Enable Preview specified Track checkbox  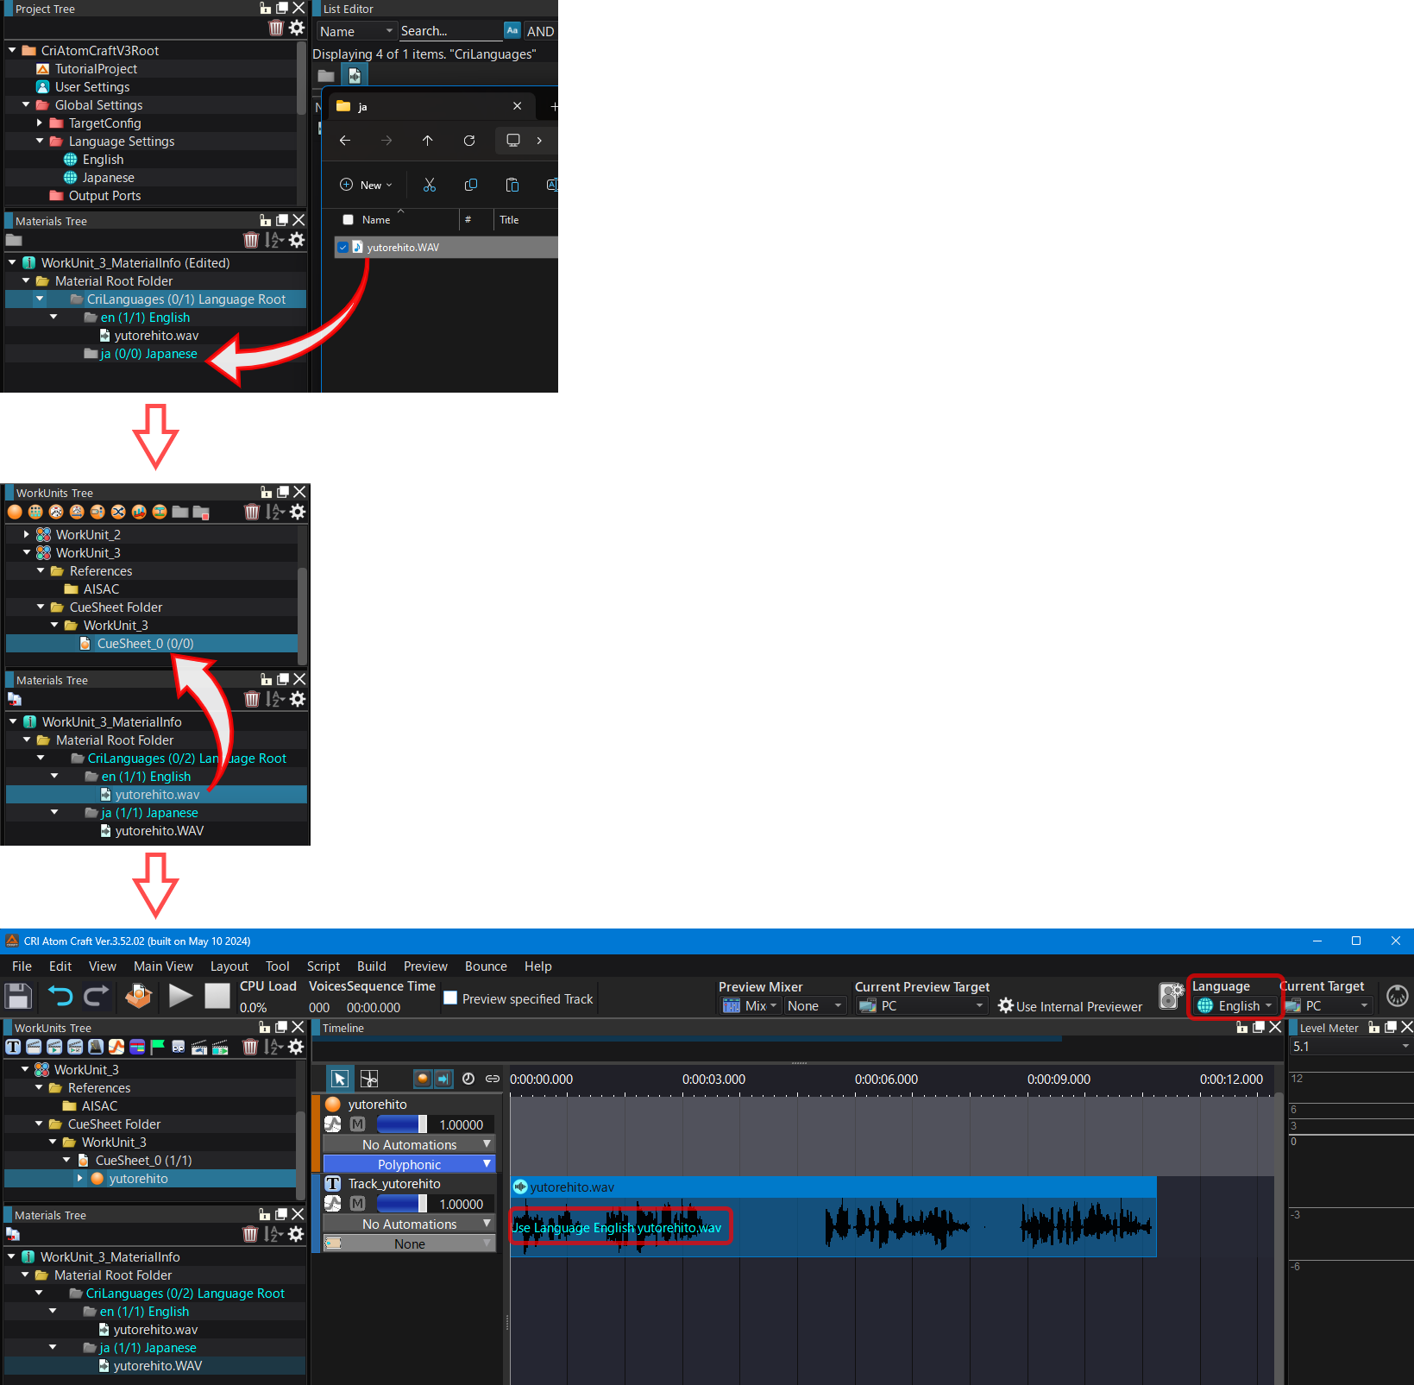tap(450, 998)
